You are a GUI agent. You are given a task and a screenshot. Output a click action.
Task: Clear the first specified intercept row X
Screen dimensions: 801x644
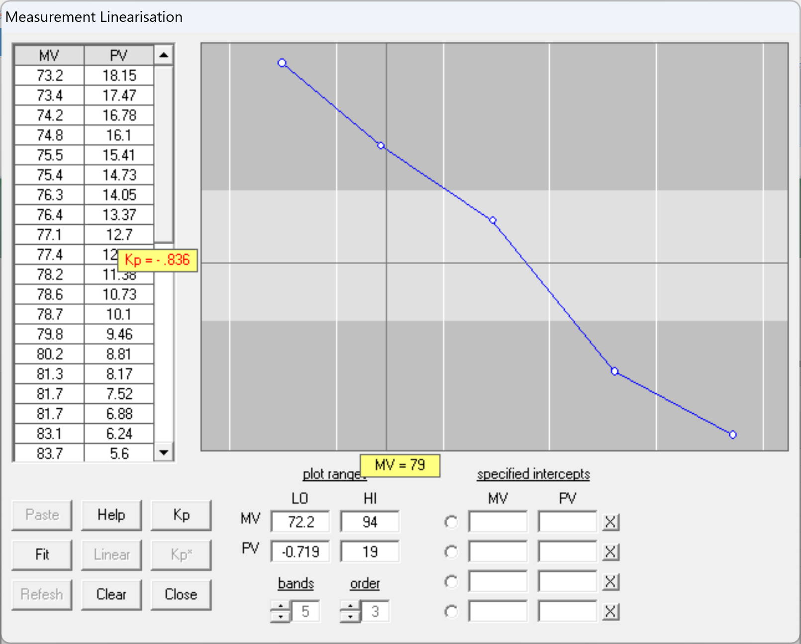(x=610, y=522)
